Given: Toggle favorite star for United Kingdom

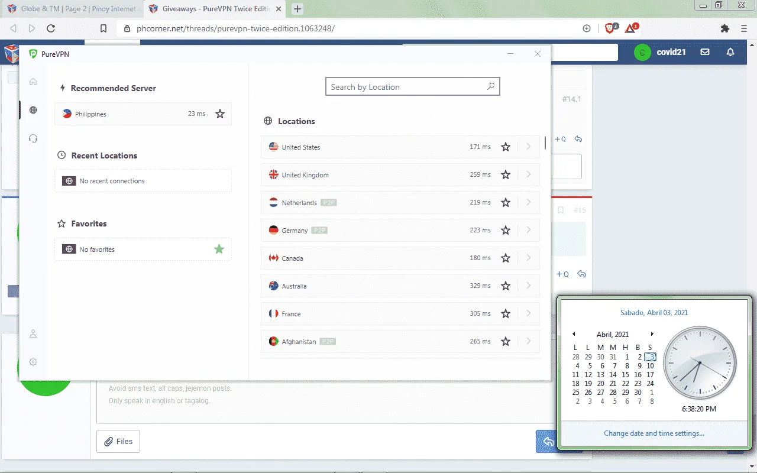Looking at the screenshot, I should [x=506, y=174].
